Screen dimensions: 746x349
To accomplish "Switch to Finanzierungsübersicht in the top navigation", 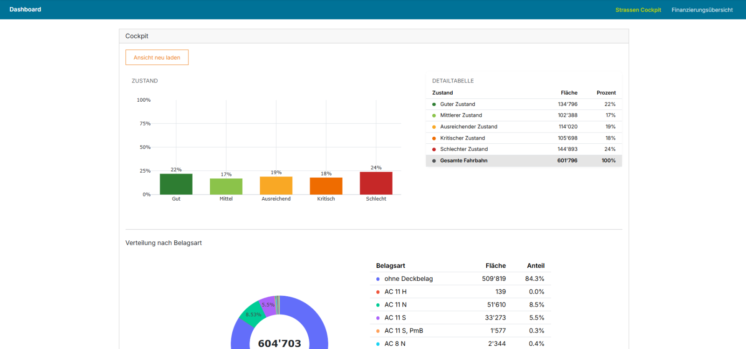I will [x=702, y=10].
